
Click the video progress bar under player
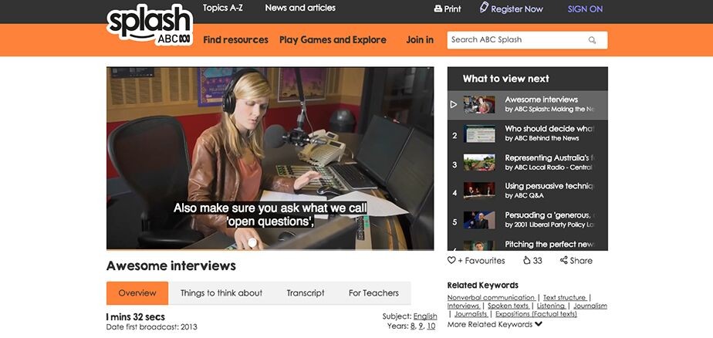tap(270, 250)
